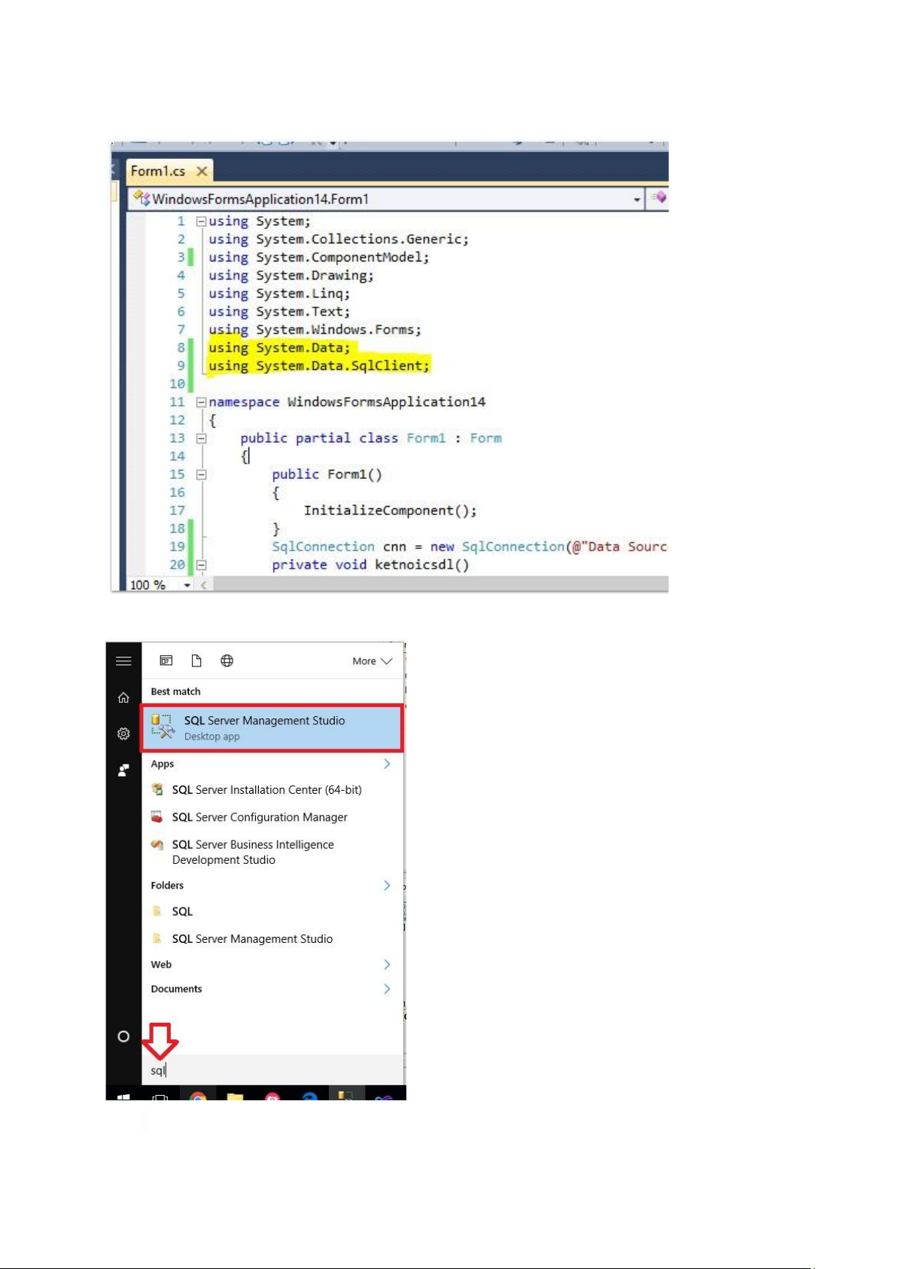Filter search results by Apps icon
This screenshot has width=897, height=1269.
[166, 660]
